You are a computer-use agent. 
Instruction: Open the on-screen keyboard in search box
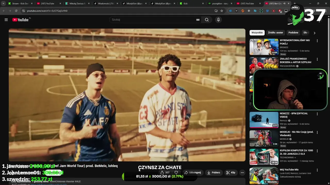[x=198, y=20]
